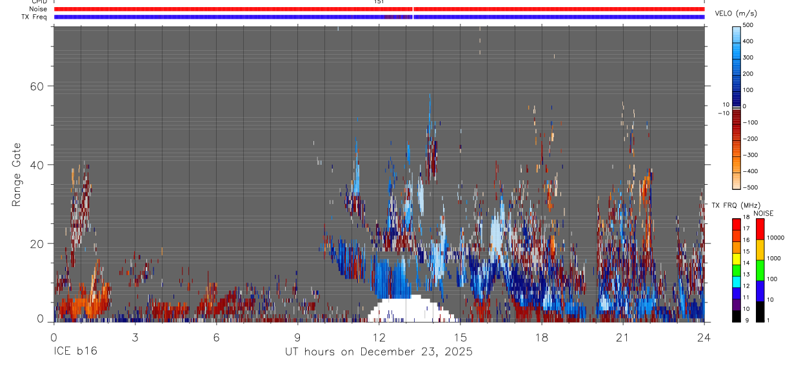This screenshot has width=792, height=365.
Task: Click the 21 tick on UT hours axis
Action: (623, 337)
